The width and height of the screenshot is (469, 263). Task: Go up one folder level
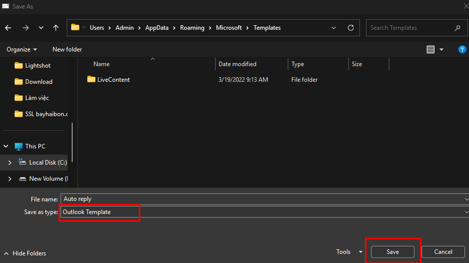(x=56, y=28)
